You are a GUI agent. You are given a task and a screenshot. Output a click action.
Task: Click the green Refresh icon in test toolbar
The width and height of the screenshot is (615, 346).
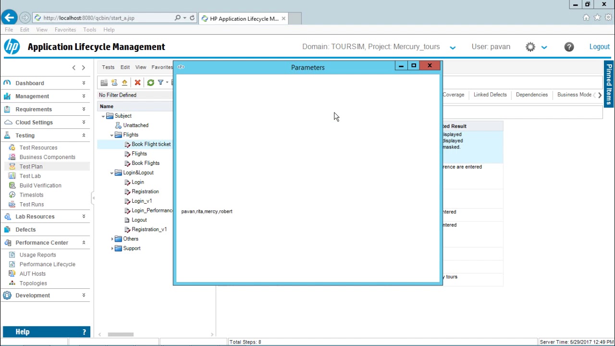[150, 83]
